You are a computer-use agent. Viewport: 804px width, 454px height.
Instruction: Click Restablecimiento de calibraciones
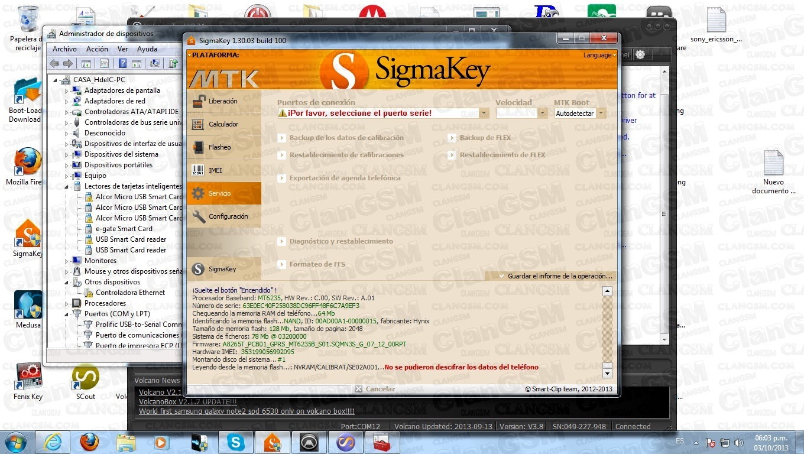tap(346, 155)
